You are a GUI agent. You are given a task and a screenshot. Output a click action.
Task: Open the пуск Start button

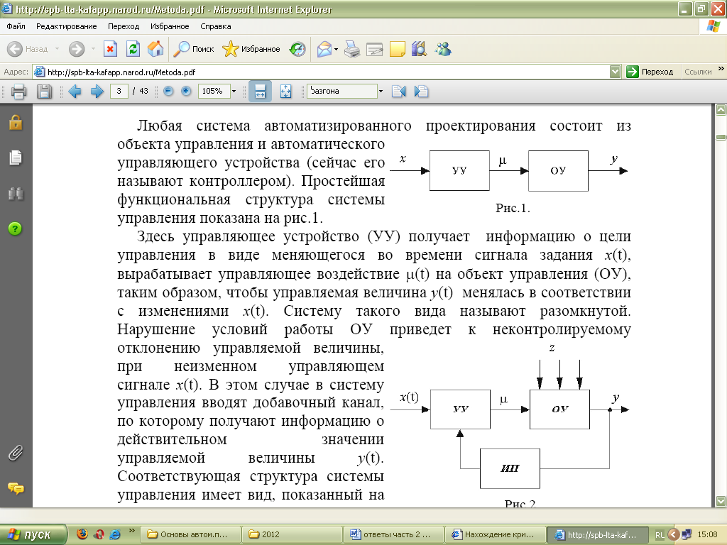tap(33, 534)
